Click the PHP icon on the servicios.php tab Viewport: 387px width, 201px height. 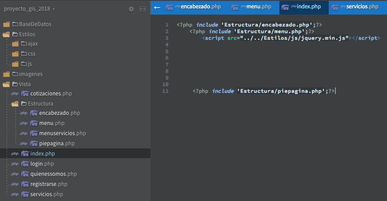pyautogui.click(x=335, y=8)
